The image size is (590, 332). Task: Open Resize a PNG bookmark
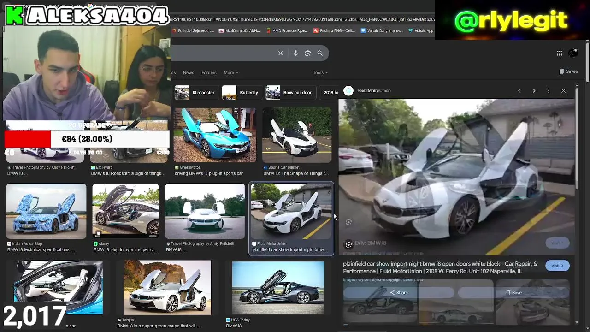click(334, 31)
